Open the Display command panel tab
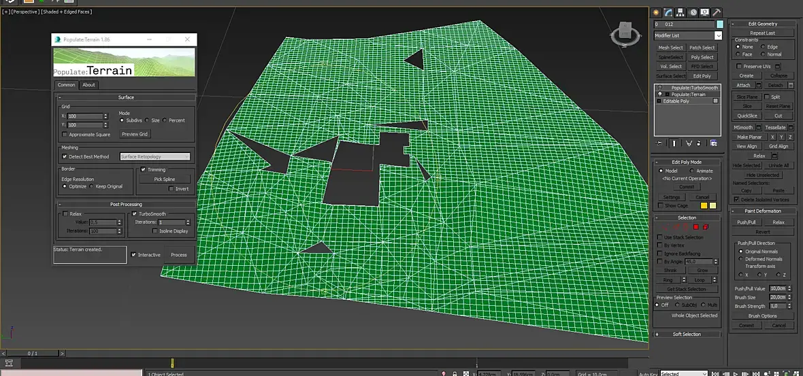Image resolution: width=803 pixels, height=376 pixels. pyautogui.click(x=705, y=12)
